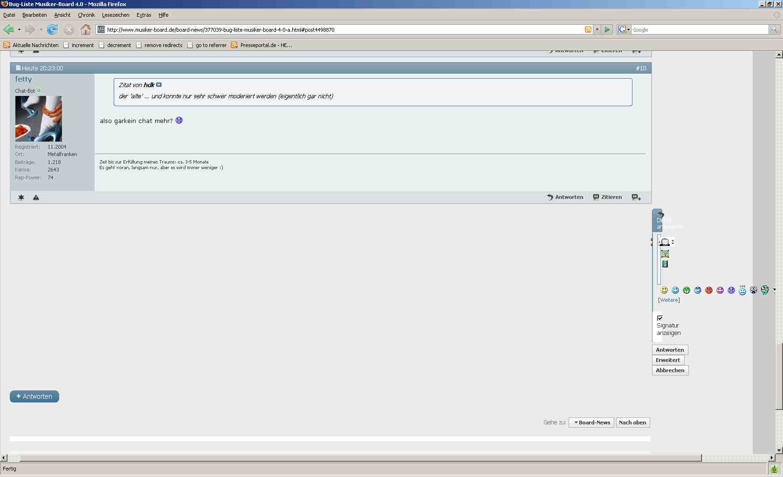This screenshot has width=783, height=477.
Task: Click the Abbrechen button
Action: (670, 370)
